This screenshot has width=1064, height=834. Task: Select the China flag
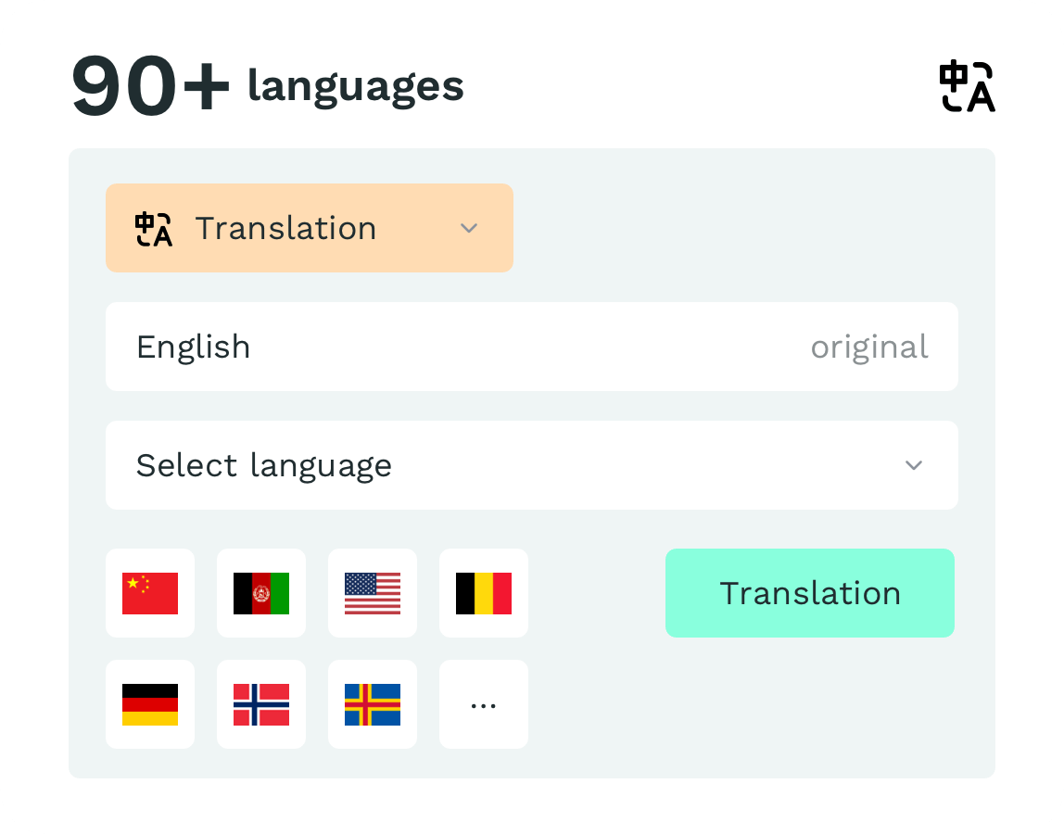click(x=150, y=593)
